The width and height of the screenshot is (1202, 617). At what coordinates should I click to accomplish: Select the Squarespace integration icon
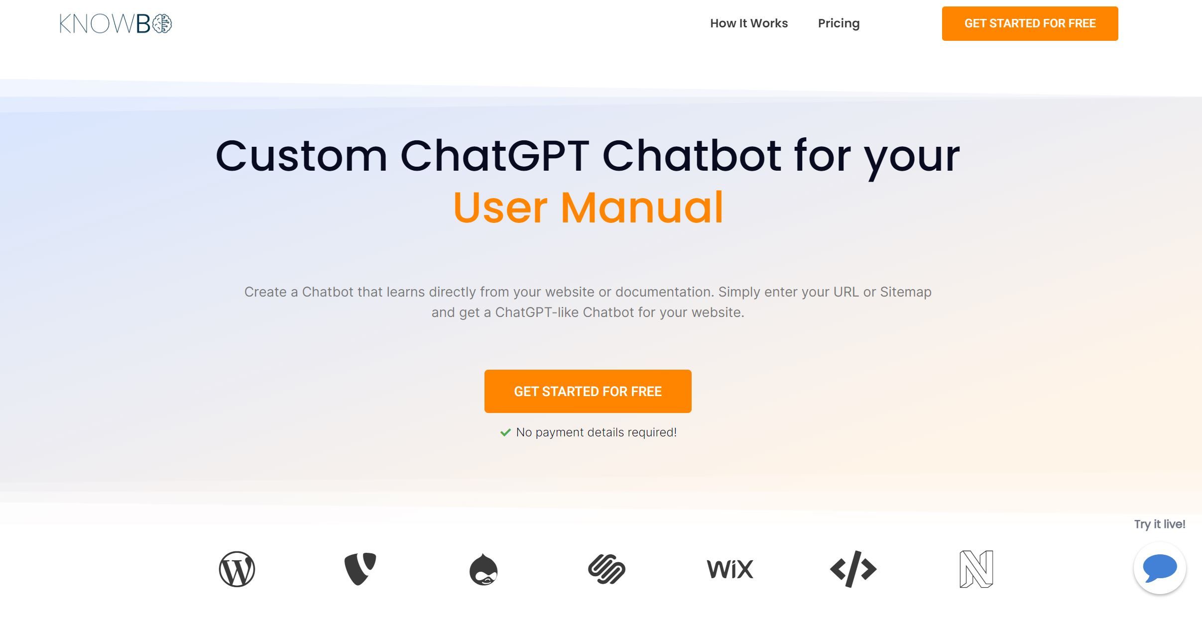[x=607, y=569]
